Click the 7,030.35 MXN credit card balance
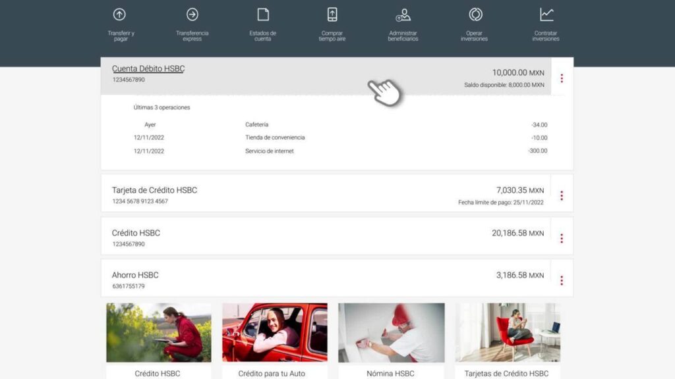Image resolution: width=675 pixels, height=379 pixels. click(x=520, y=190)
